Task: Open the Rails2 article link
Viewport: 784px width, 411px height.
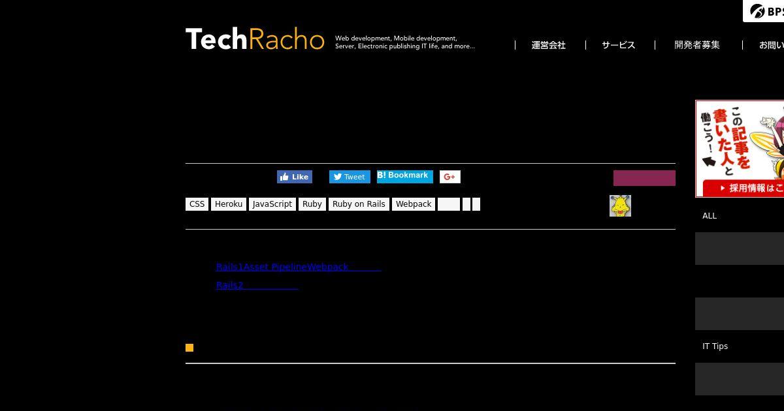Action: (x=257, y=285)
